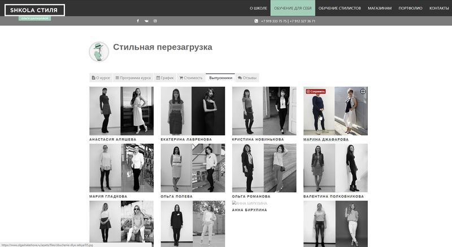
Task: Open Ольга Полева before-after photo
Action: point(193,168)
